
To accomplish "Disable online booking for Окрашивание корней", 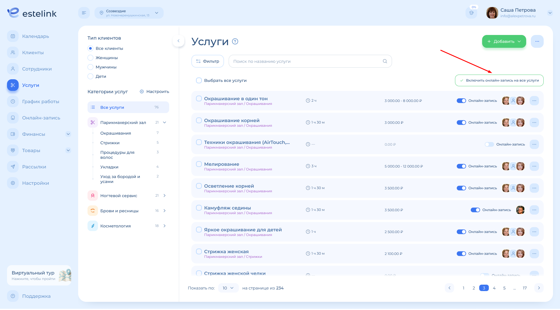I will pos(461,122).
